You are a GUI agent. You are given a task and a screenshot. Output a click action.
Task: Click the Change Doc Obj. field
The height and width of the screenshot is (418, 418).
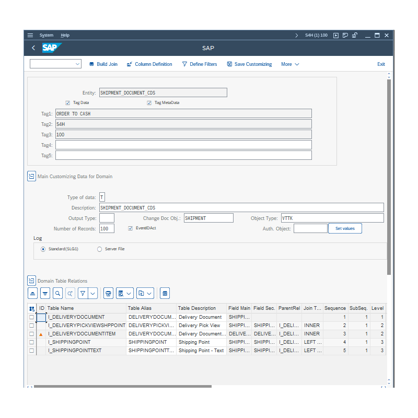point(208,218)
